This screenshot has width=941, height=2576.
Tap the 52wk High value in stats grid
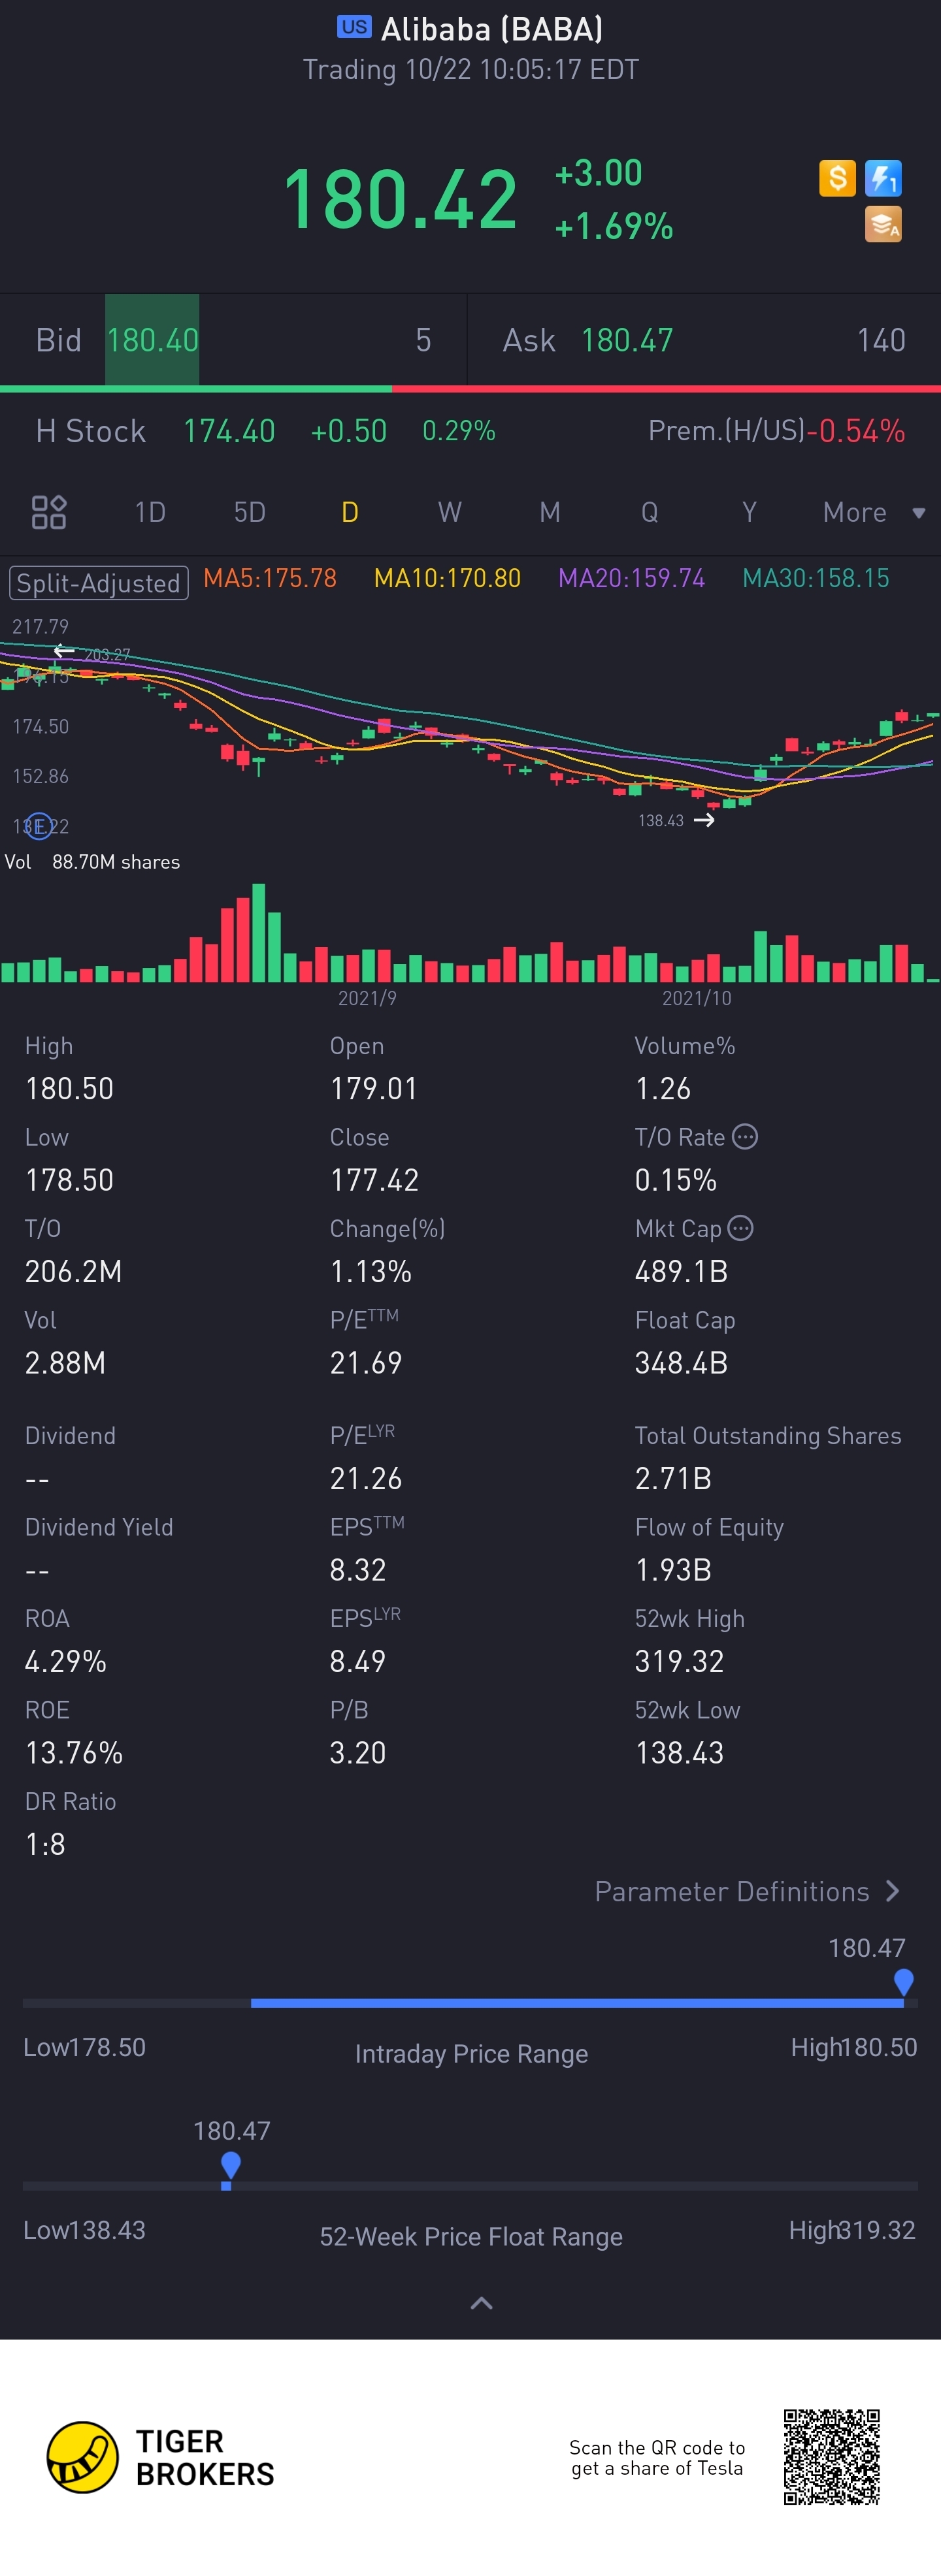(x=679, y=1661)
